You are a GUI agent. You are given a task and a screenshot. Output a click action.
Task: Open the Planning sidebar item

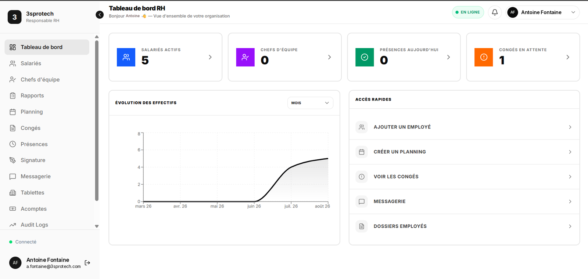click(47, 112)
